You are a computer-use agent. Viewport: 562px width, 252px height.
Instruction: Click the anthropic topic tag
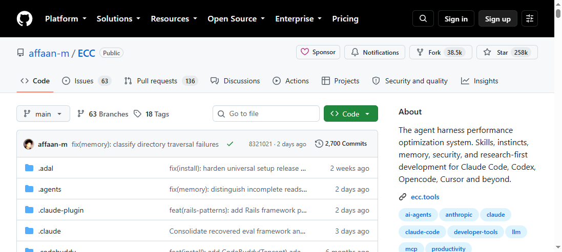459,215
